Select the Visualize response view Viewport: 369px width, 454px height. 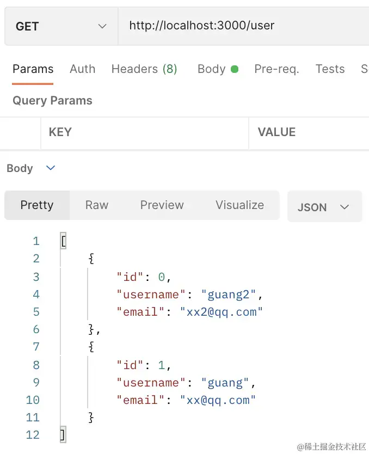click(239, 205)
